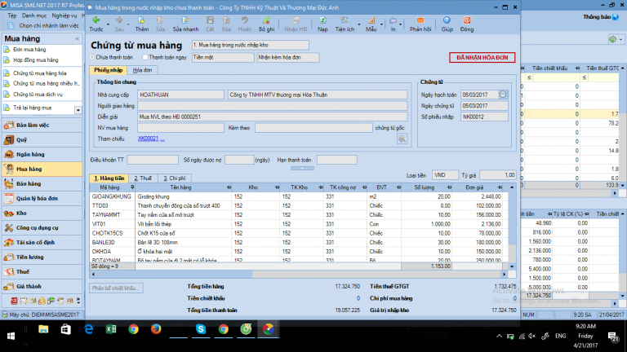627x352 pixels.
Task: Open the Nghiệp vụ menu
Action: tap(64, 15)
